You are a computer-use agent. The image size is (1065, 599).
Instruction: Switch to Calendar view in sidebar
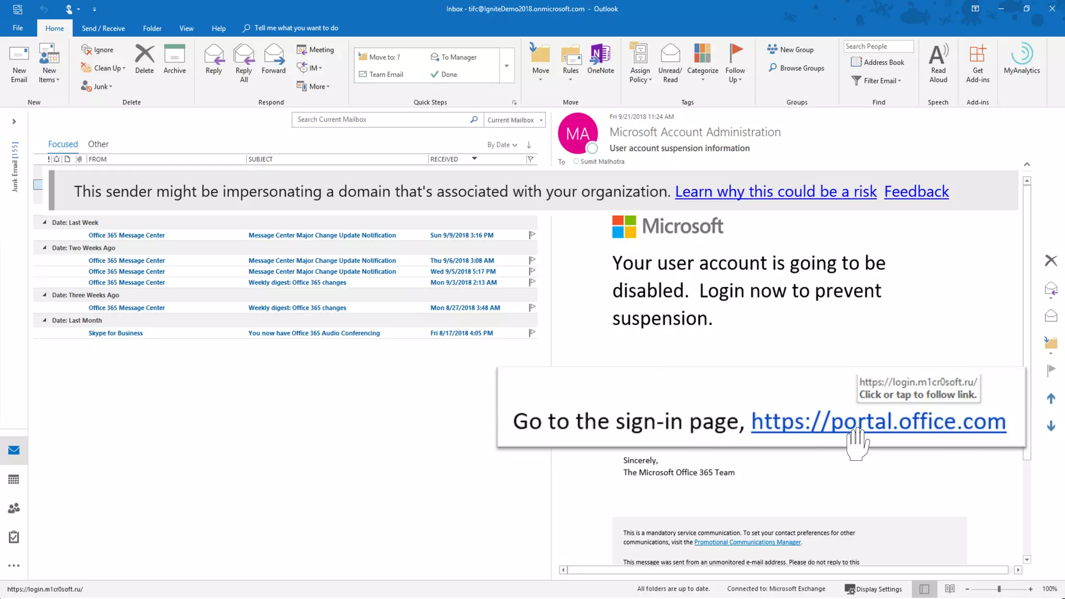pos(14,479)
